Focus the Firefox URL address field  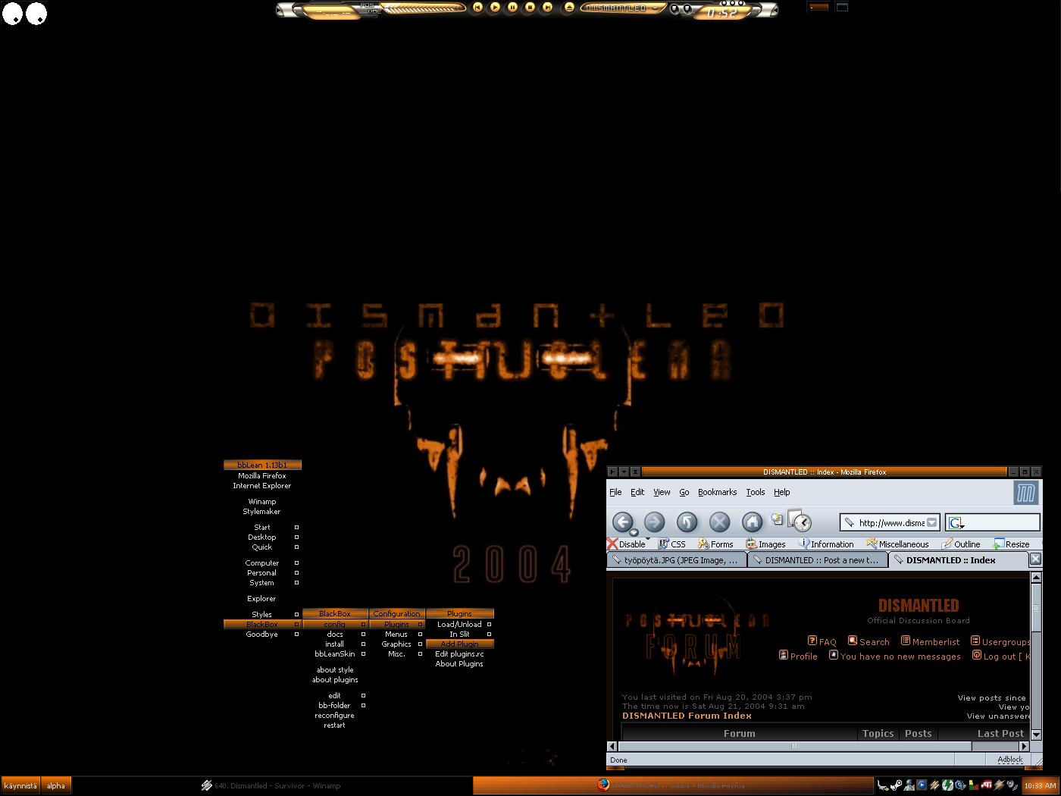point(891,522)
